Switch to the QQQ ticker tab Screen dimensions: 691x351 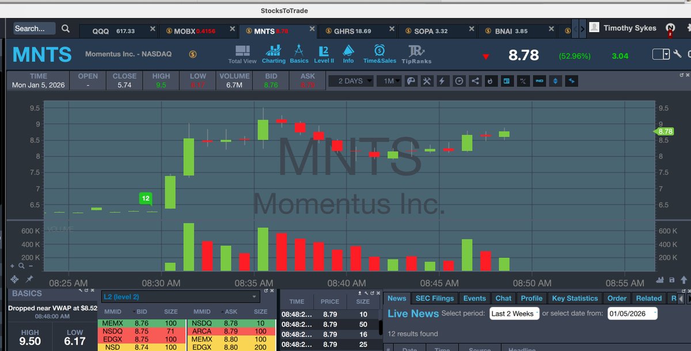117,31
